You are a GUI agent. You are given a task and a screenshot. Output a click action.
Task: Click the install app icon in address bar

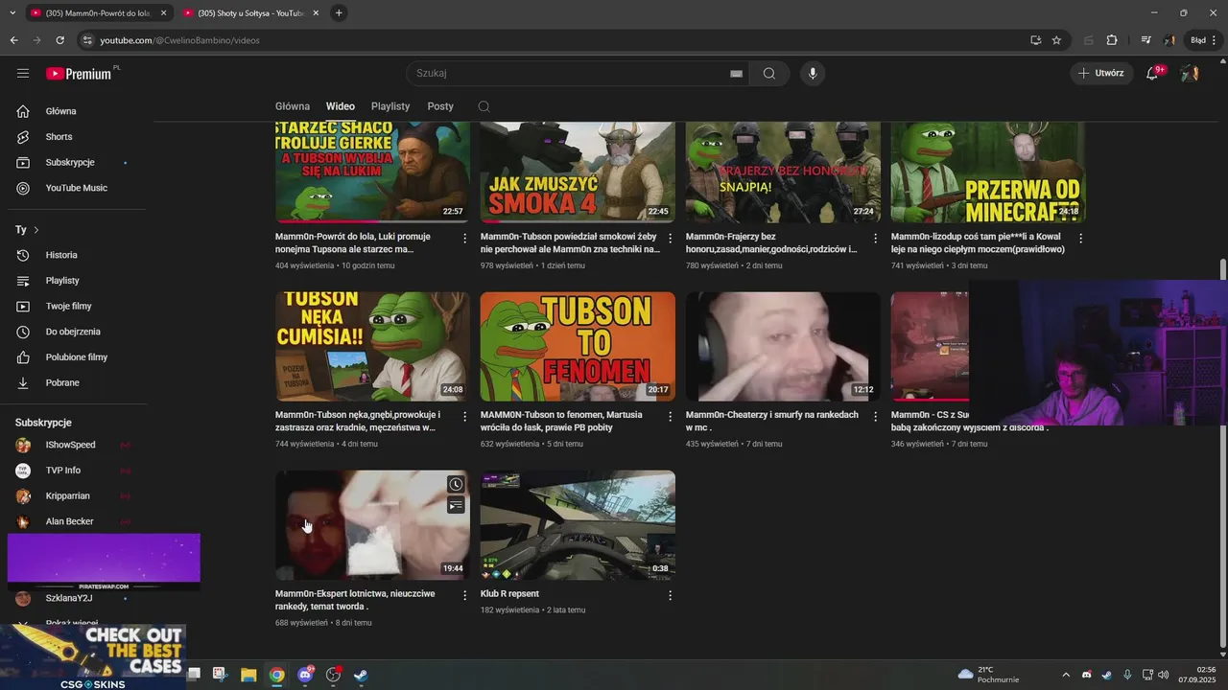[x=1035, y=40]
